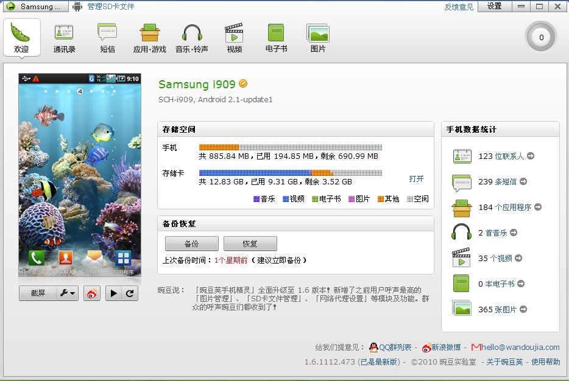Minimize the Wandoujia window

[521, 6]
